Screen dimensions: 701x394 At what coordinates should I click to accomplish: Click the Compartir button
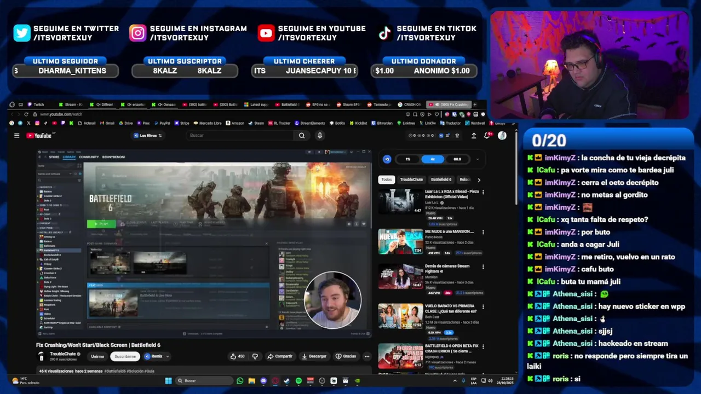280,356
